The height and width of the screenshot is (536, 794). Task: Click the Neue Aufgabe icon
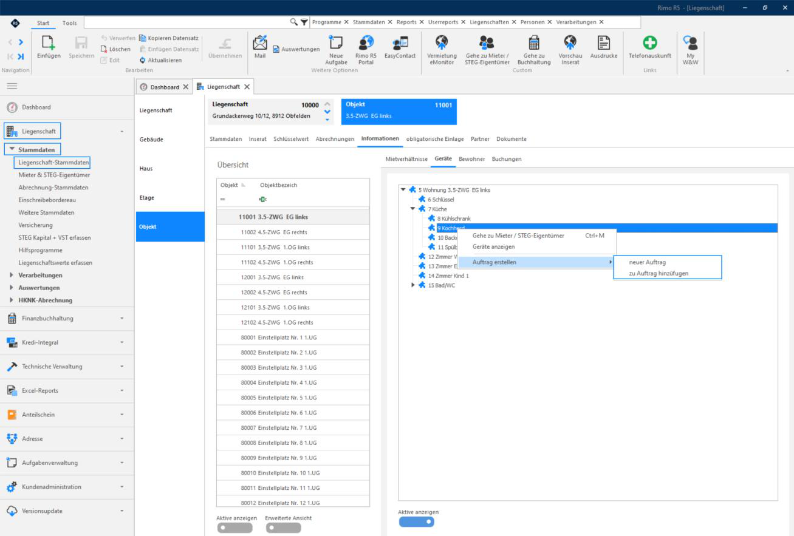point(336,42)
